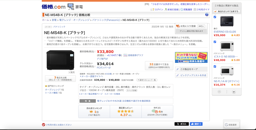
Task: Open メーカー仕様表 link
Action: [113, 94]
